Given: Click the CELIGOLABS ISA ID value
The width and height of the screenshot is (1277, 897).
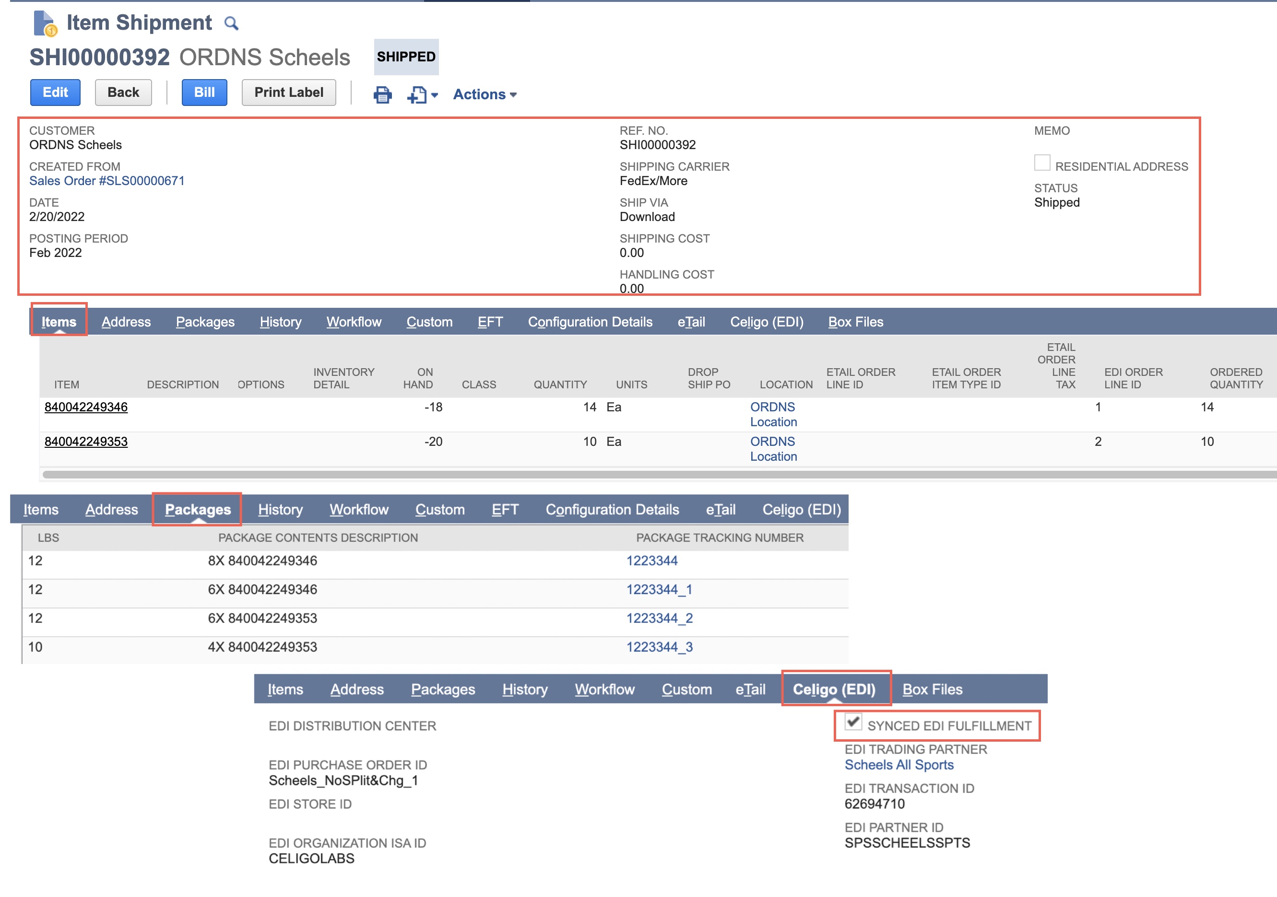Looking at the screenshot, I should (x=311, y=858).
